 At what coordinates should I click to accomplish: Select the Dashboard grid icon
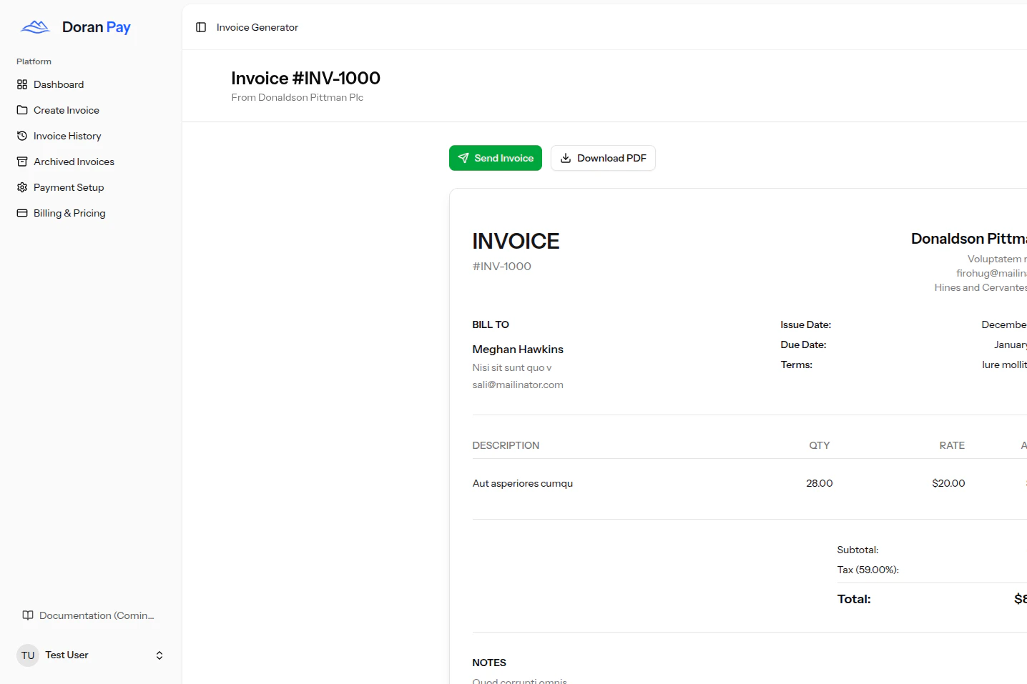point(22,84)
